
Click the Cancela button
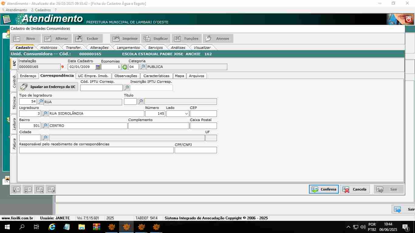coord(355,189)
